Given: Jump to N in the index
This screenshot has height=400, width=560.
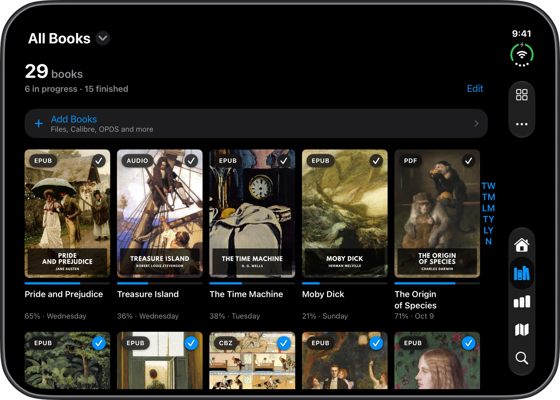Looking at the screenshot, I should 488,242.
